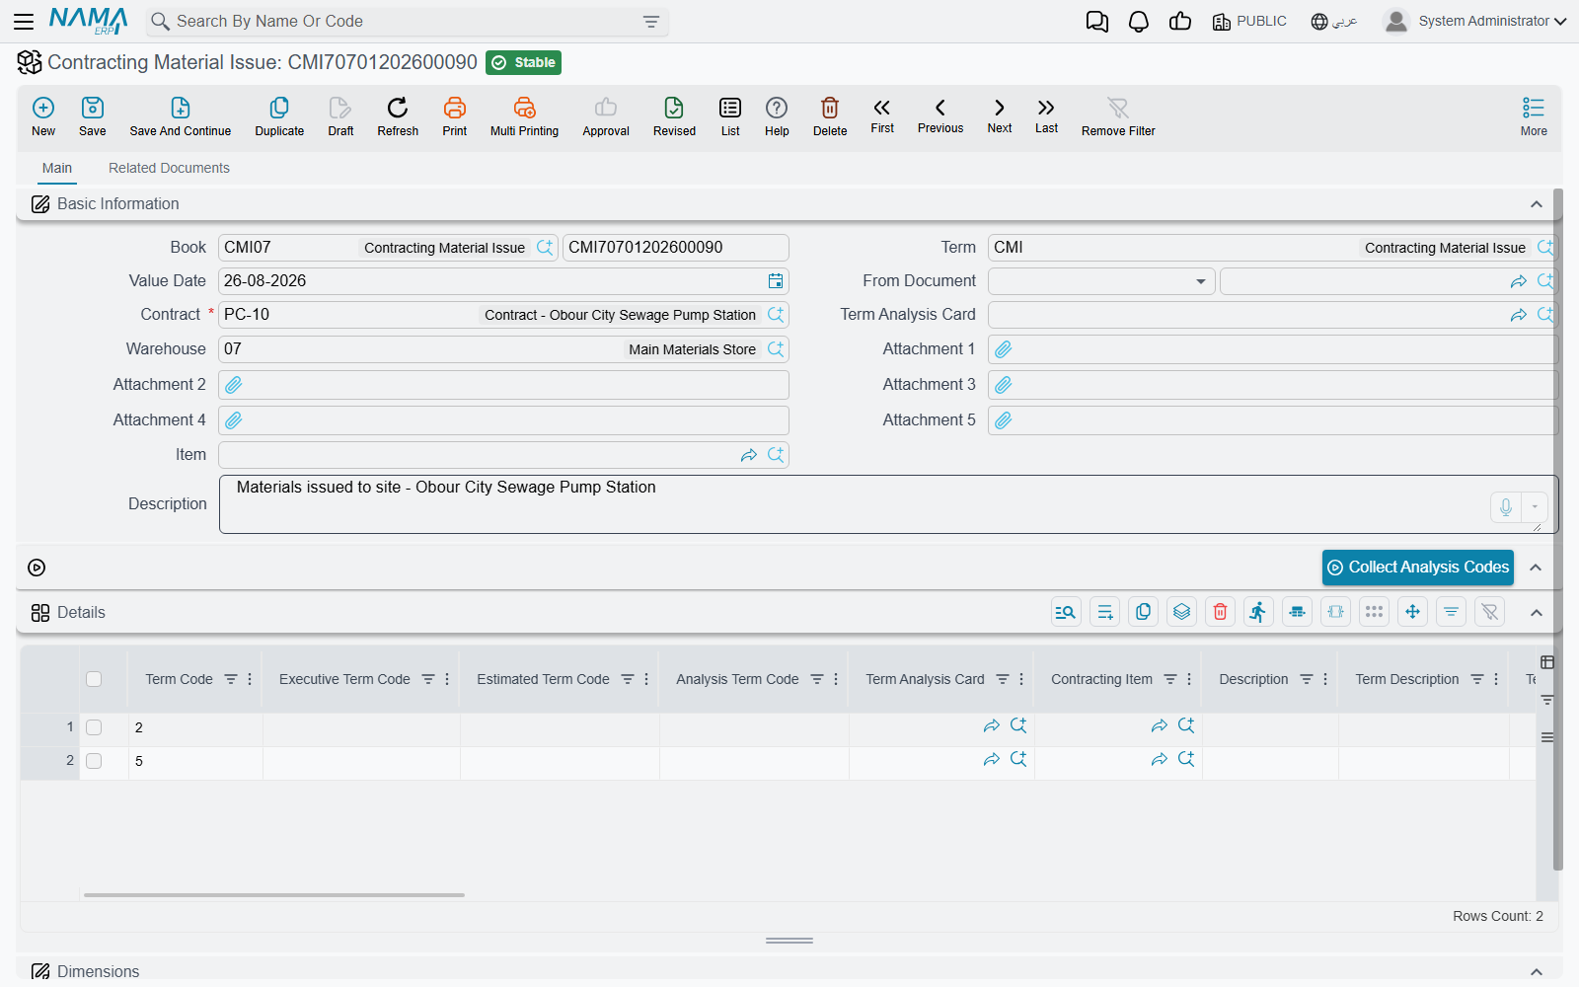Click the copy rows icon in Details toolbar
The width and height of the screenshot is (1579, 987).
pos(1144,612)
